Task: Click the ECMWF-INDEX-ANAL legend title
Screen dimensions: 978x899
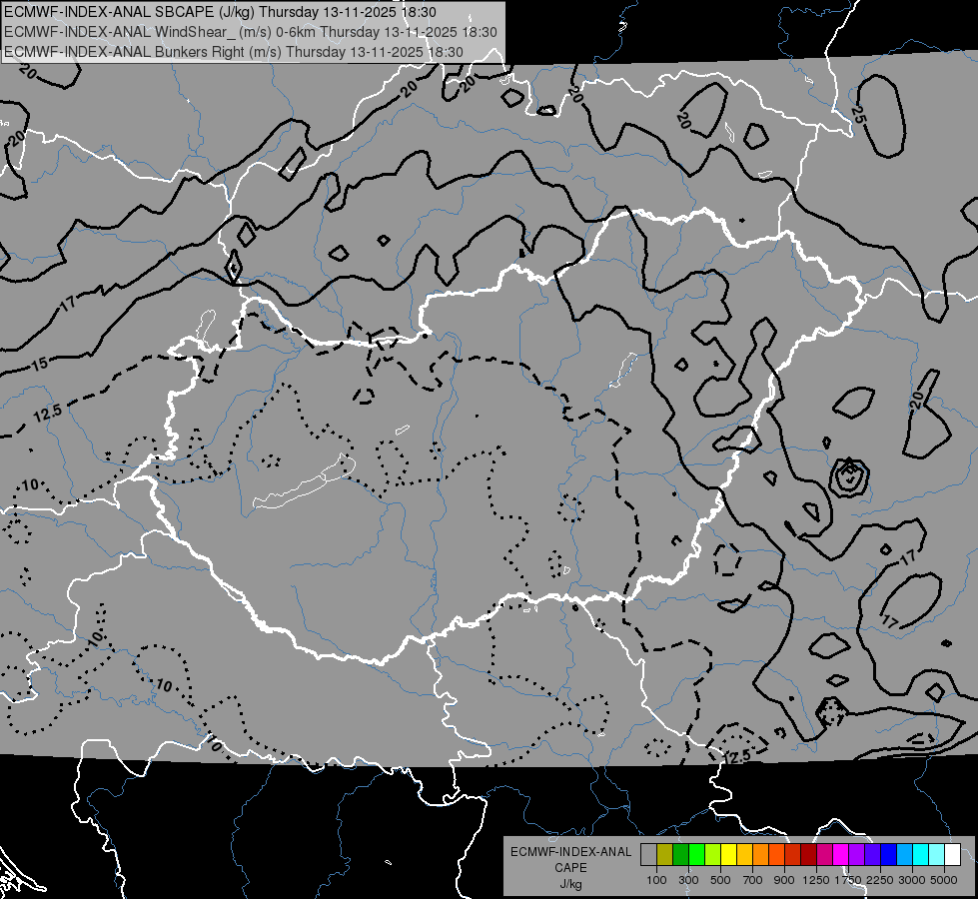Action: (x=570, y=852)
